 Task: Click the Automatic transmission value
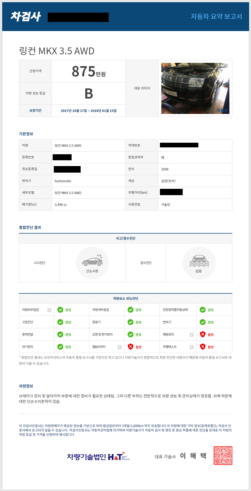pyautogui.click(x=63, y=181)
